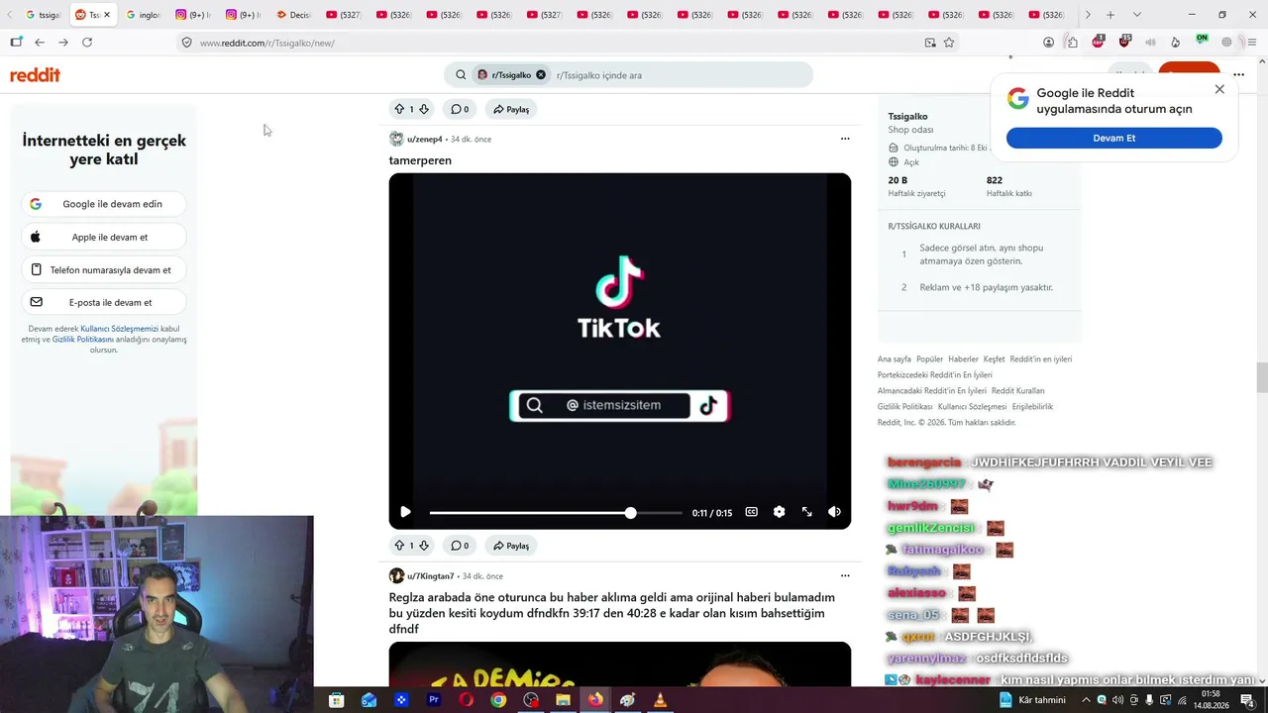
Task: Share the post above zenep4's
Action: 511,109
